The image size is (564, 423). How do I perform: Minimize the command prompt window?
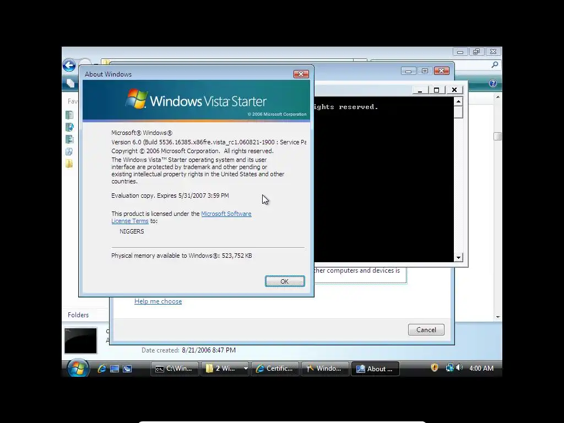click(420, 90)
